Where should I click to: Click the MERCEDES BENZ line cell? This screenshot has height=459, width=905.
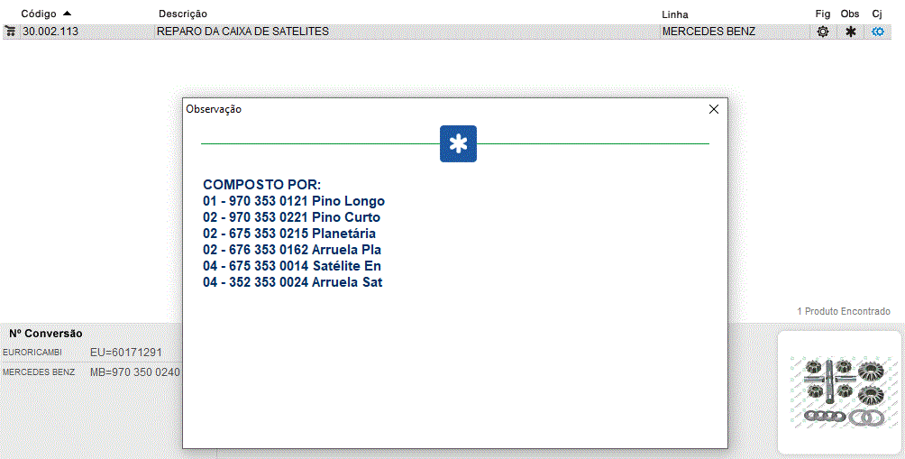point(708,32)
